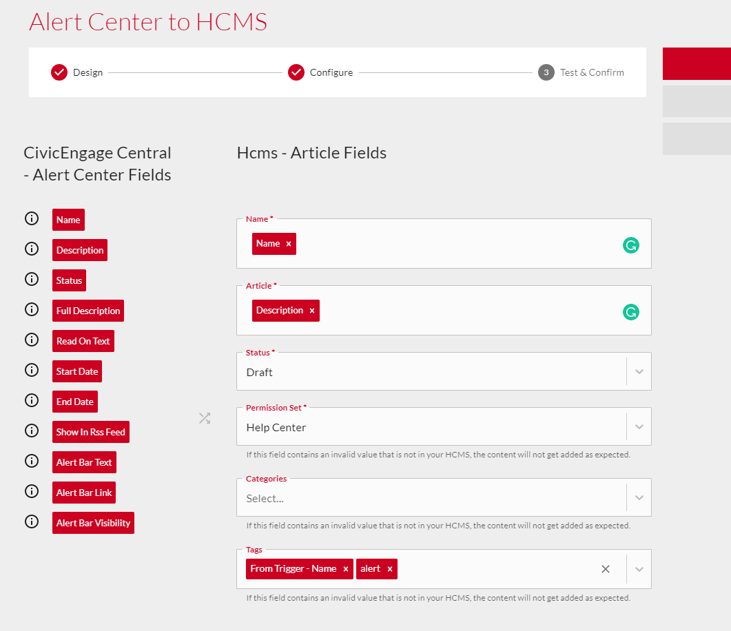Image resolution: width=731 pixels, height=631 pixels.
Task: Select the Read On Text field tag
Action: point(83,341)
